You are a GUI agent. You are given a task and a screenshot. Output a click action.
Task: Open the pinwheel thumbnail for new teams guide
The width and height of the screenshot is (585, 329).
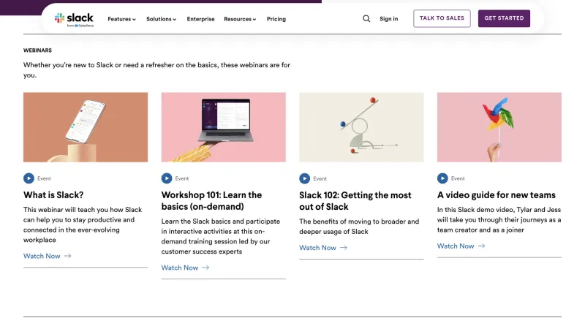(499, 127)
